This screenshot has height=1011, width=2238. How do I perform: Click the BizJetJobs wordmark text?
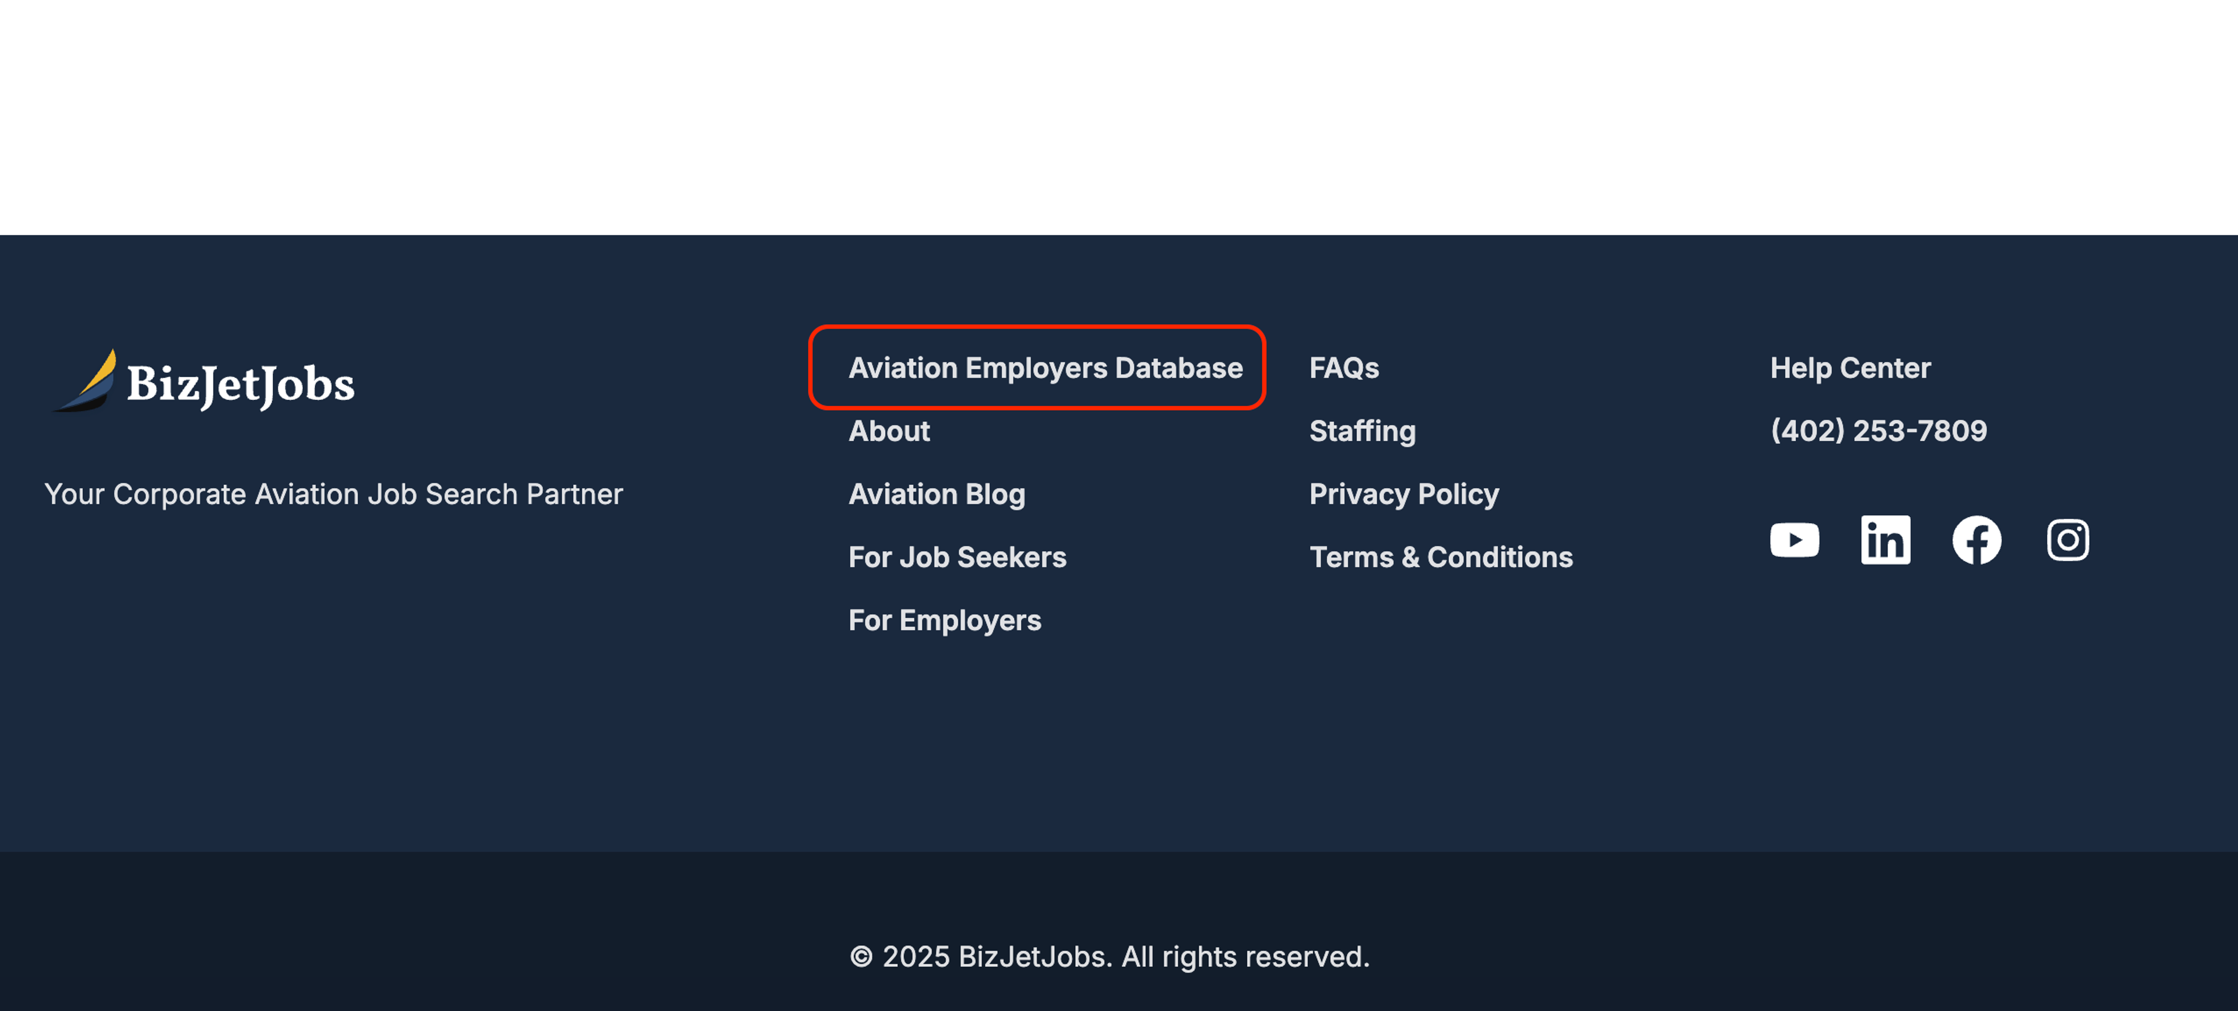point(241,384)
